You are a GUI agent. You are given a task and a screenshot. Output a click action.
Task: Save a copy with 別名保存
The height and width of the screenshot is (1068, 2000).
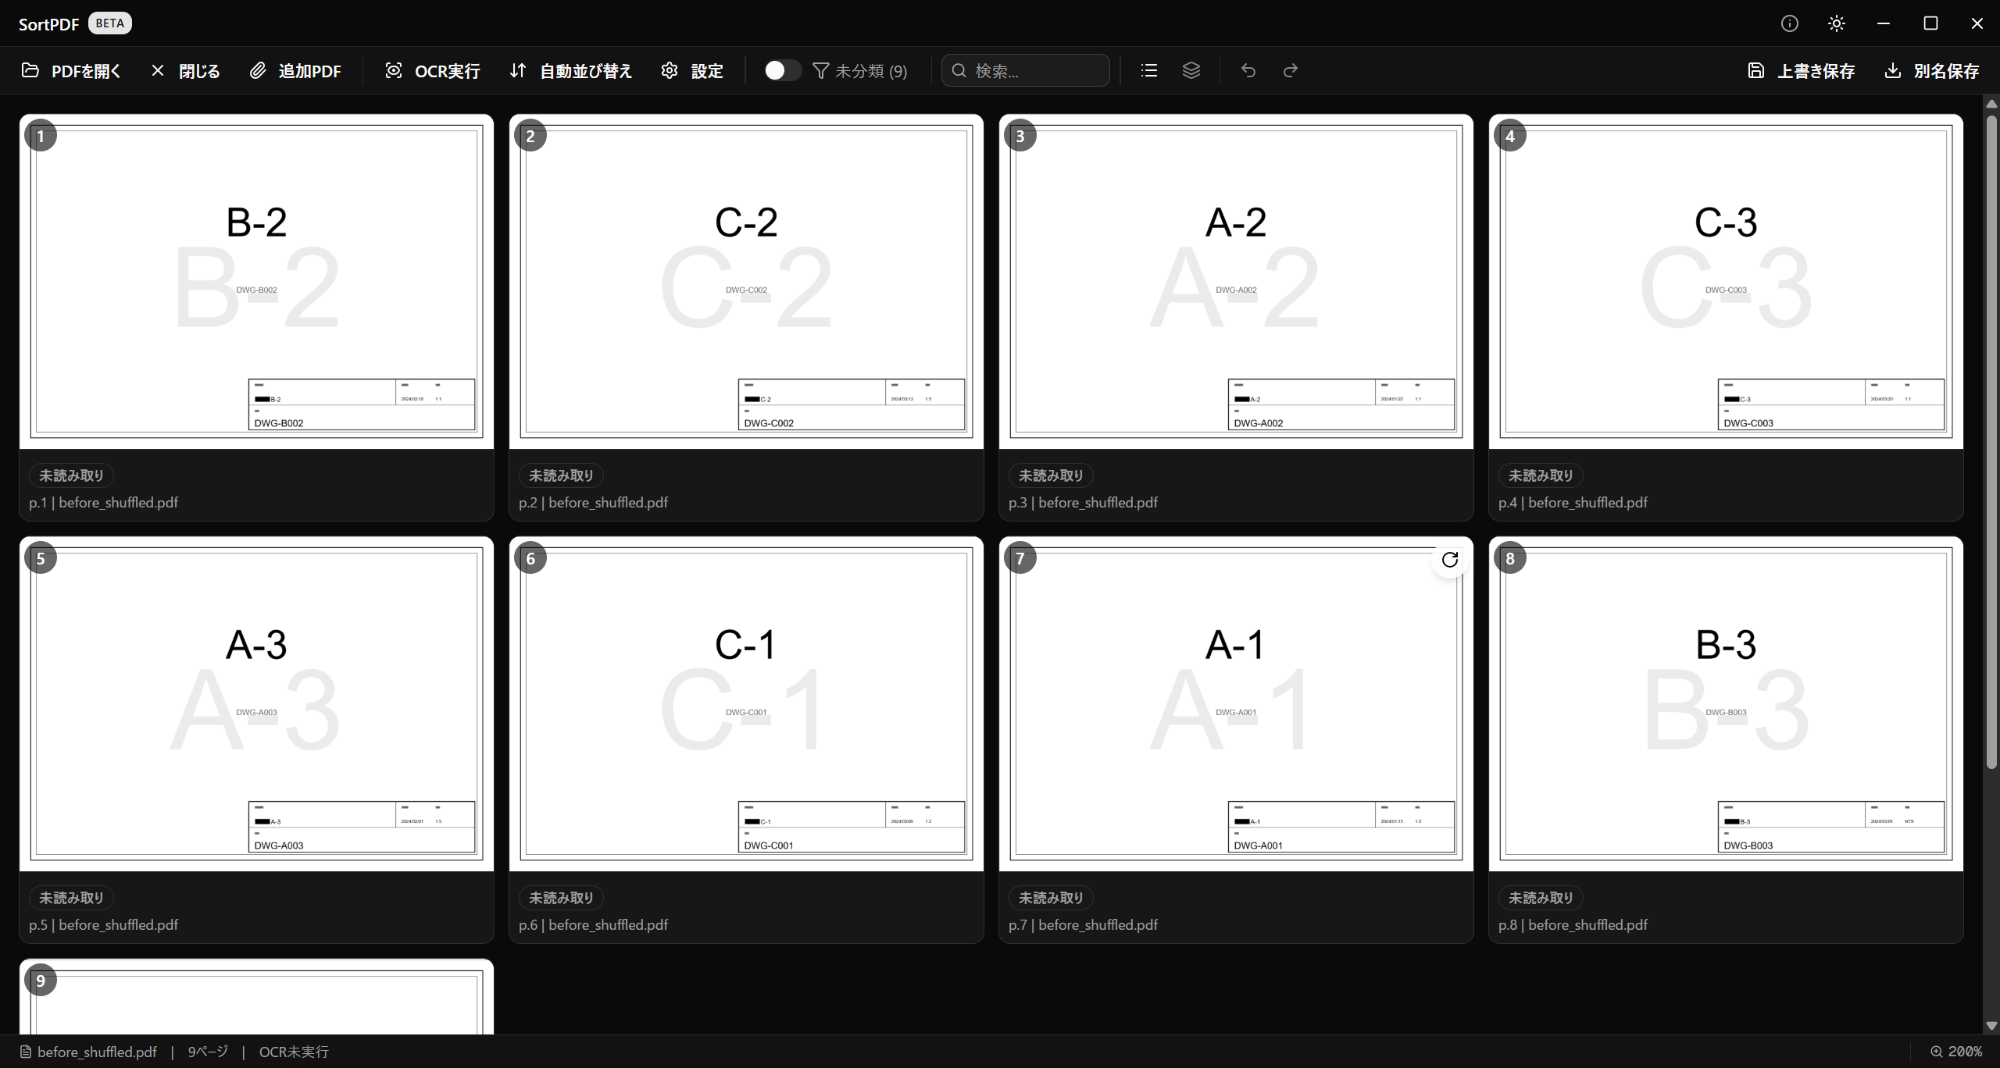pos(1931,70)
